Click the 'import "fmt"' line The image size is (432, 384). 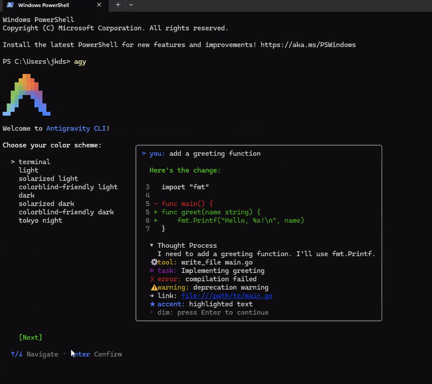coord(185,187)
